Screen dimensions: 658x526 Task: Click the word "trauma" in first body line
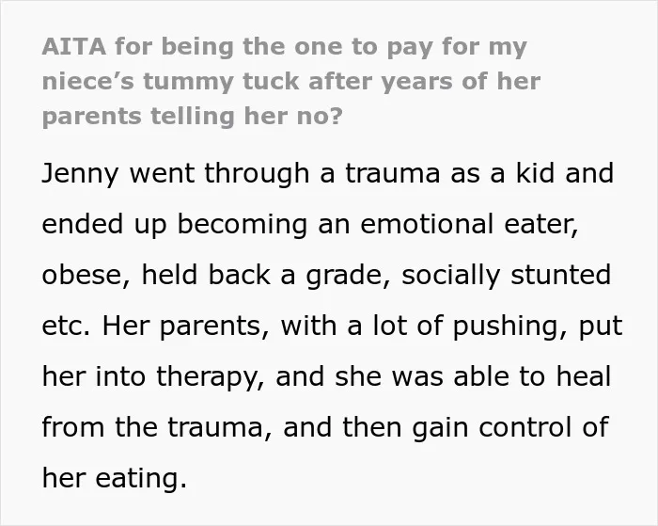[x=392, y=173]
